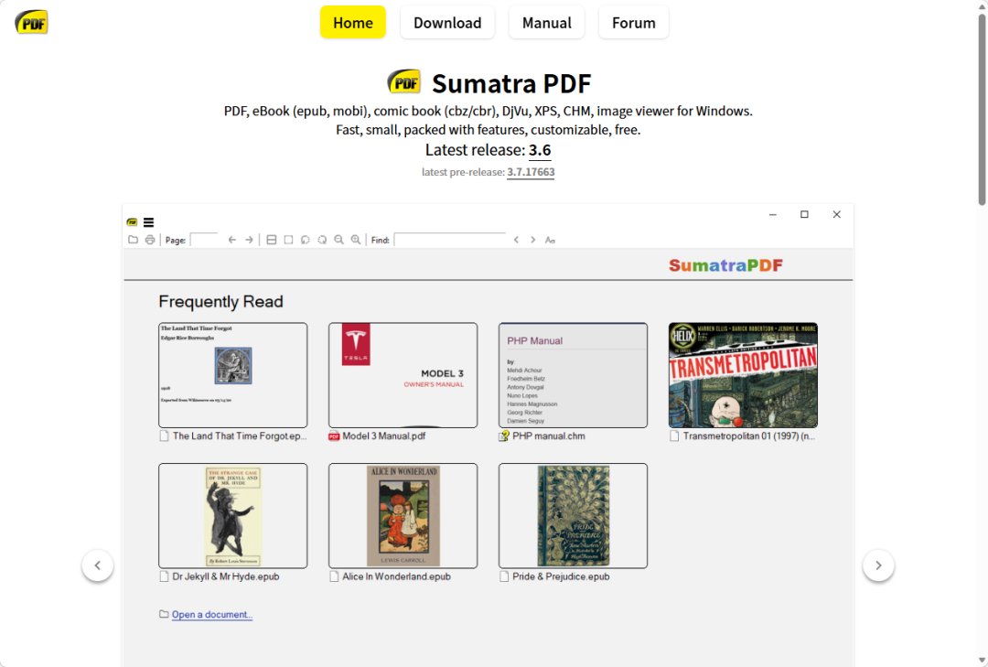The image size is (988, 667).
Task: Open the Alice In Wonderland.epub thumbnail
Action: (403, 516)
